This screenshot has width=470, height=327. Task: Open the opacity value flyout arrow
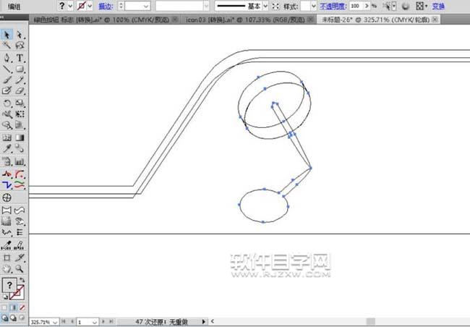click(367, 6)
